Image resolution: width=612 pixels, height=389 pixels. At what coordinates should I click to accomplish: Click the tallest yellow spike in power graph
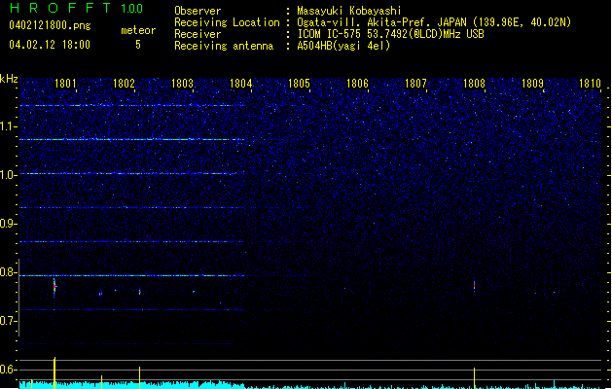54,372
